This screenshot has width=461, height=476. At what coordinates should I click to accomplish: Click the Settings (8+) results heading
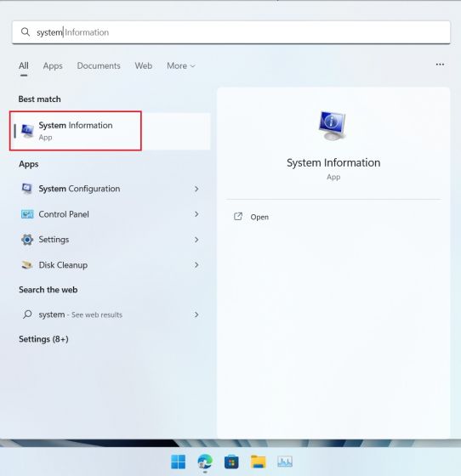tap(43, 339)
